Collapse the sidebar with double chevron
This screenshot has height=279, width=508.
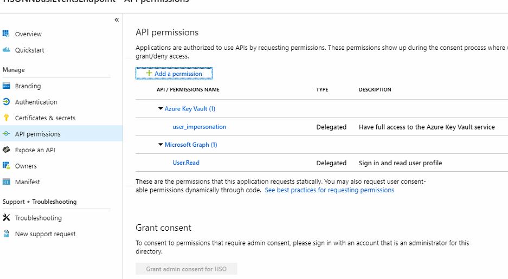point(116,20)
